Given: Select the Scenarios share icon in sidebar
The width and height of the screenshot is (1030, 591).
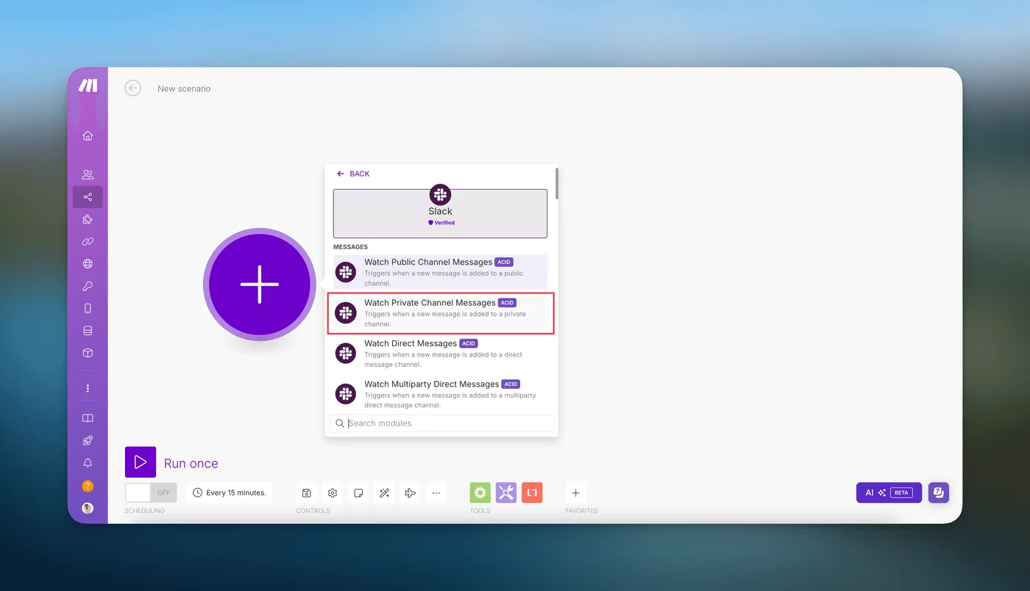Looking at the screenshot, I should tap(88, 197).
